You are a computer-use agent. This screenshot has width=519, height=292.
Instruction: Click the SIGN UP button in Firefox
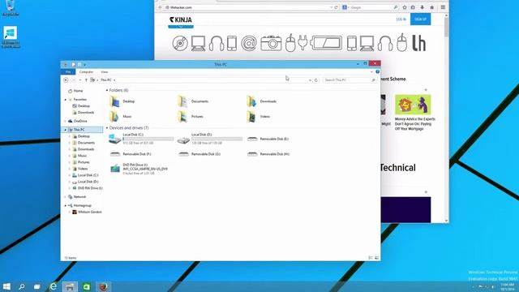point(420,19)
